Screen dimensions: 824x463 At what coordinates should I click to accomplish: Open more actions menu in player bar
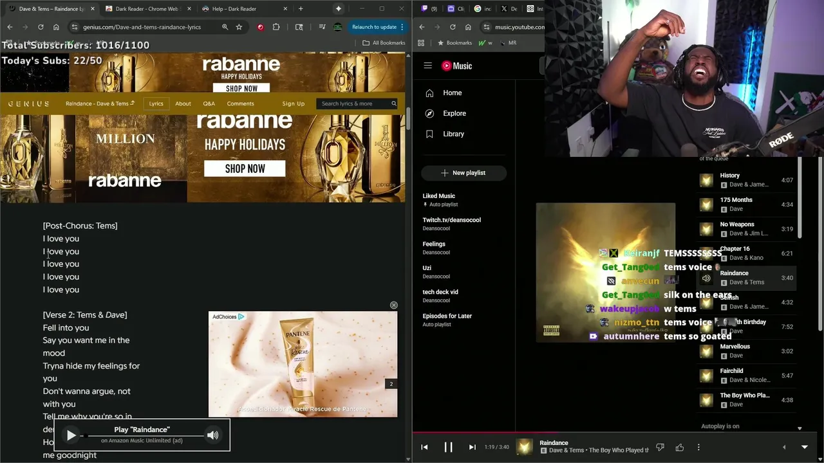point(698,447)
